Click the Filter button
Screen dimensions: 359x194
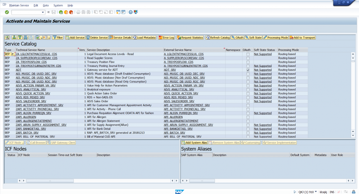(58, 37)
